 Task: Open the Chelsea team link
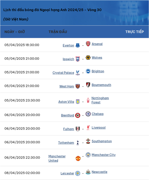tap(97, 114)
